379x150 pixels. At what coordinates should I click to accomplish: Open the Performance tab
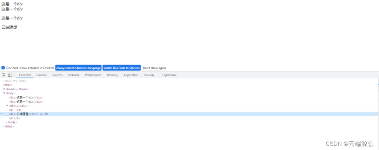[93, 75]
